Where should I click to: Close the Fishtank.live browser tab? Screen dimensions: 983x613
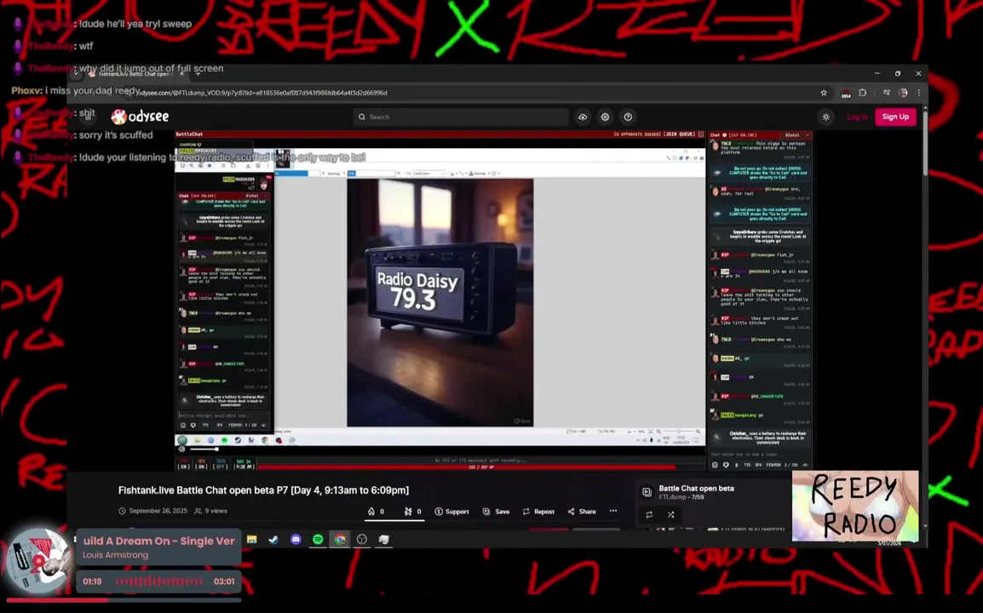click(x=181, y=73)
